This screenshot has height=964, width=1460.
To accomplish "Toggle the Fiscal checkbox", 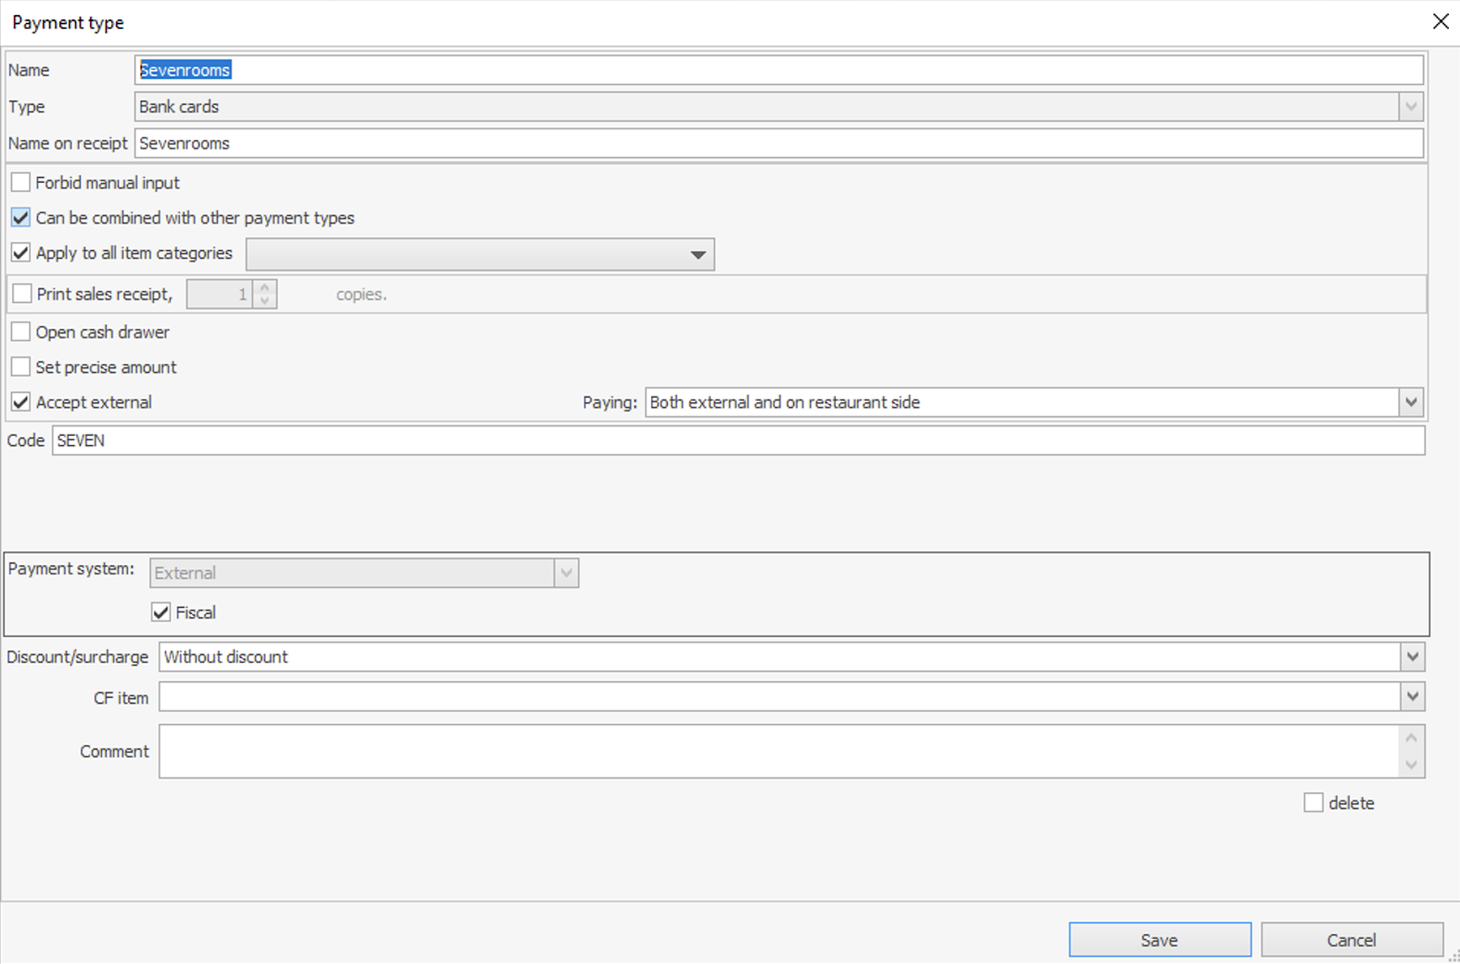I will pos(160,613).
